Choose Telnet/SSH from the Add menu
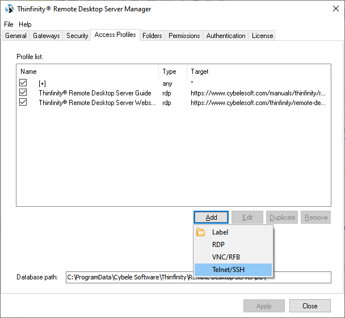This screenshot has width=345, height=318. (x=233, y=270)
